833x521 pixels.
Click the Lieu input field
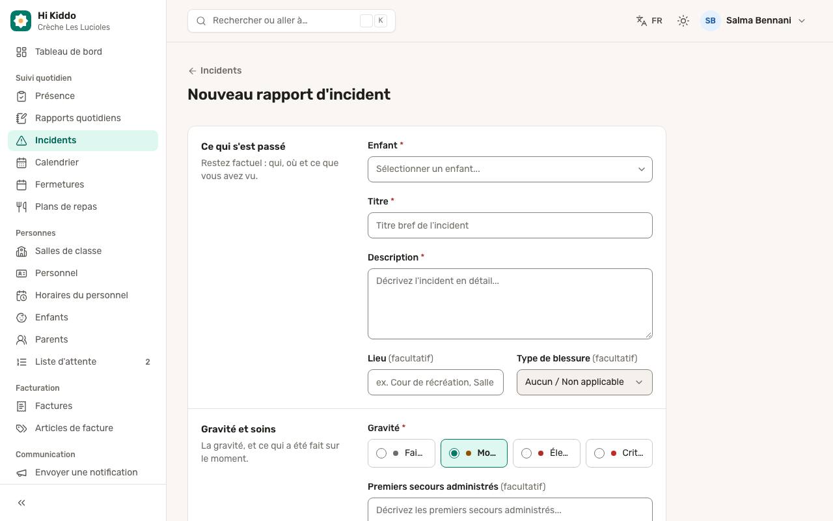coord(435,382)
